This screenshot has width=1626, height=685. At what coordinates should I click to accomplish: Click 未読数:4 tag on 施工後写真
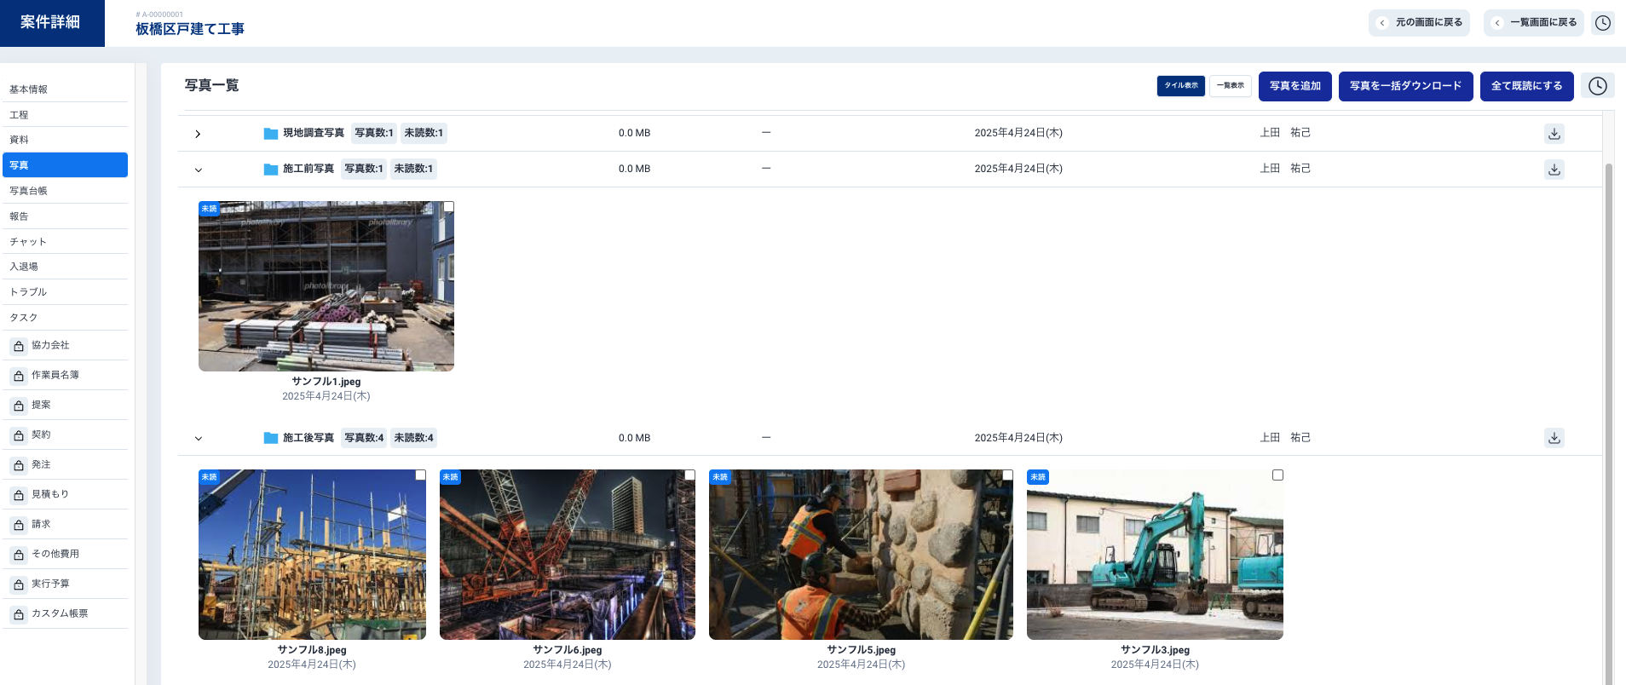tap(413, 438)
